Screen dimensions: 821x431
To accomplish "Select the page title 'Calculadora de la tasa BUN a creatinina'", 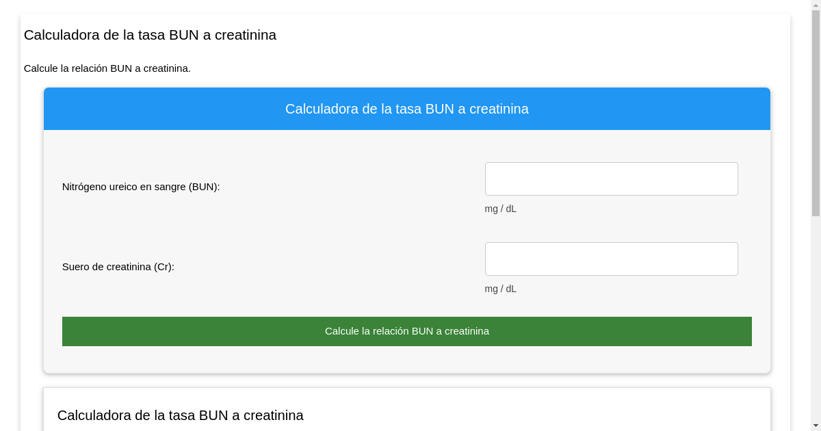I will tap(151, 35).
